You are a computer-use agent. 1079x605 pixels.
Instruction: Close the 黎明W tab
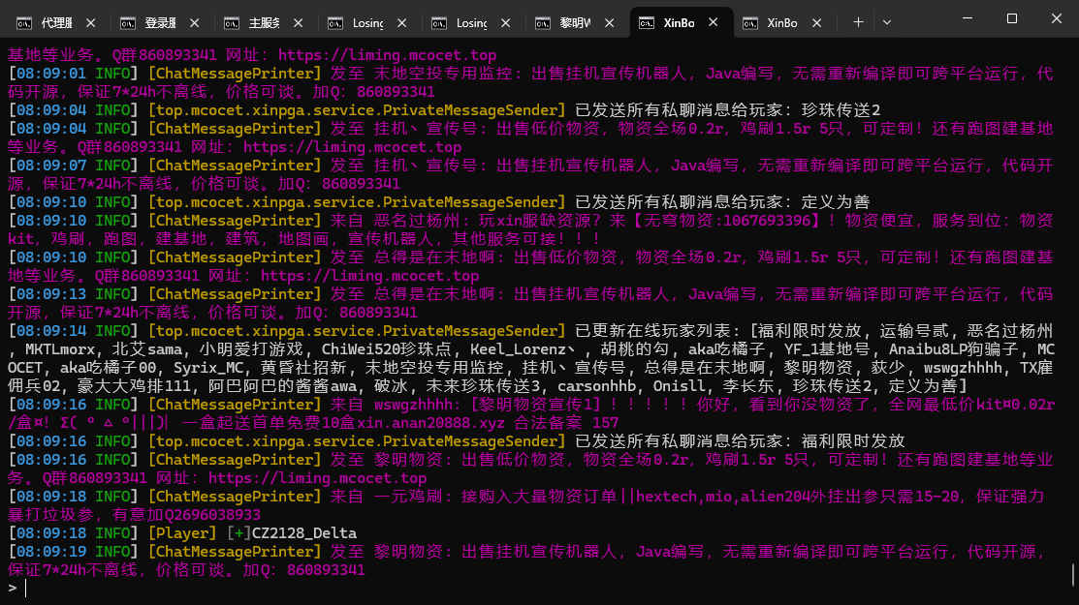pyautogui.click(x=610, y=21)
